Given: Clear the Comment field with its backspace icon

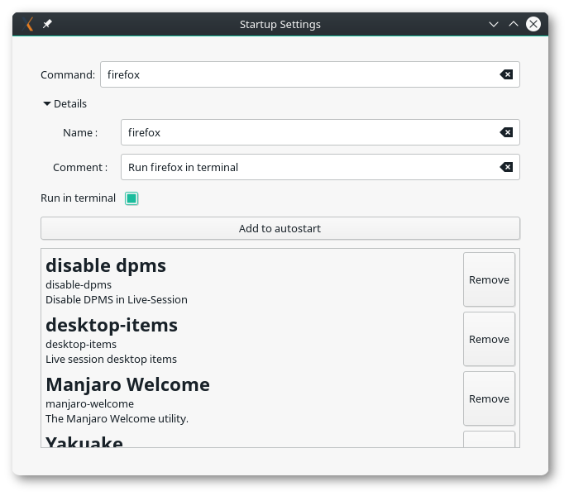Looking at the screenshot, I should [x=506, y=167].
